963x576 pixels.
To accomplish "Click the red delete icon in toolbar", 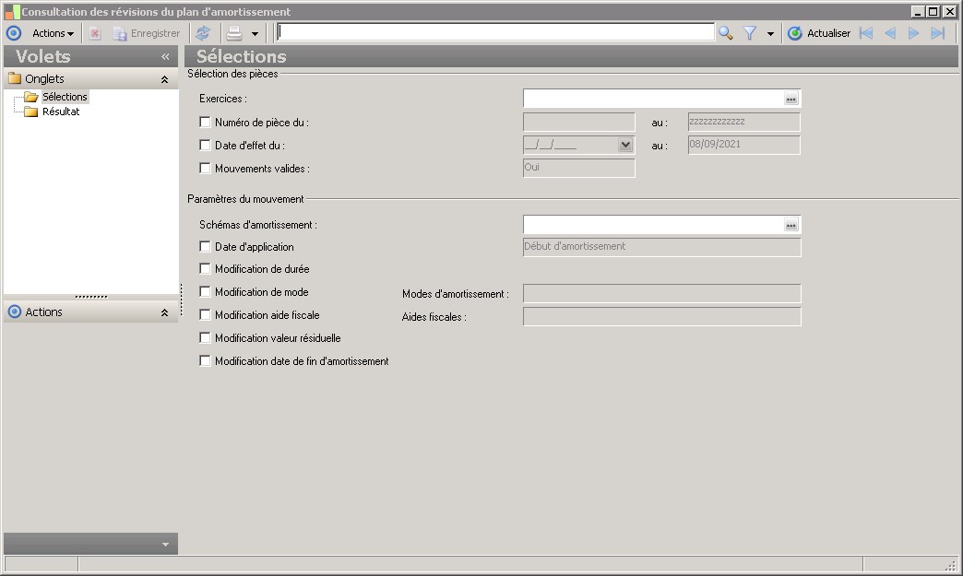I will [x=95, y=33].
